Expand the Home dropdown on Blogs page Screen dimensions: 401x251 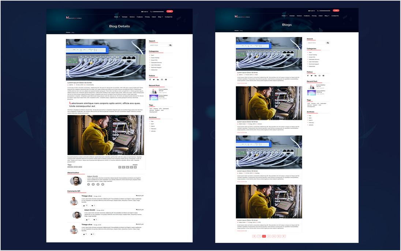[284, 16]
